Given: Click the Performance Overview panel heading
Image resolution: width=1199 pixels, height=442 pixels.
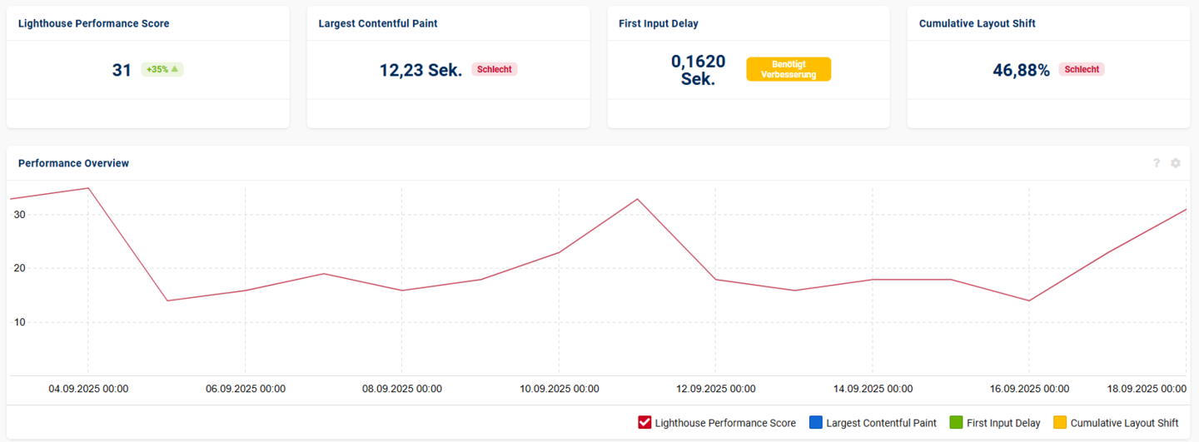Looking at the screenshot, I should [x=73, y=163].
